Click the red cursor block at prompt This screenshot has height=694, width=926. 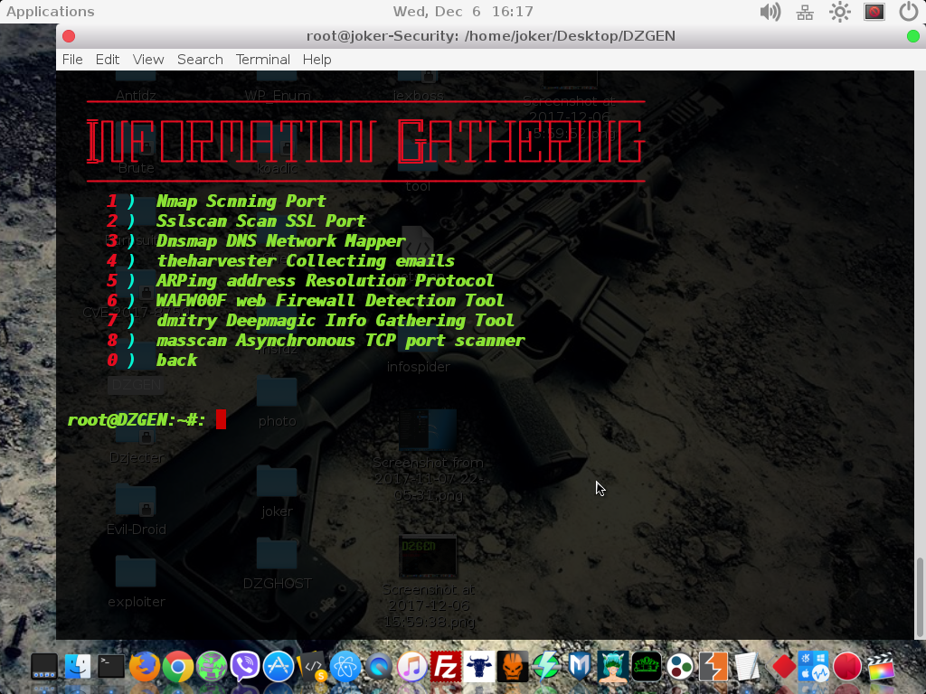(221, 419)
